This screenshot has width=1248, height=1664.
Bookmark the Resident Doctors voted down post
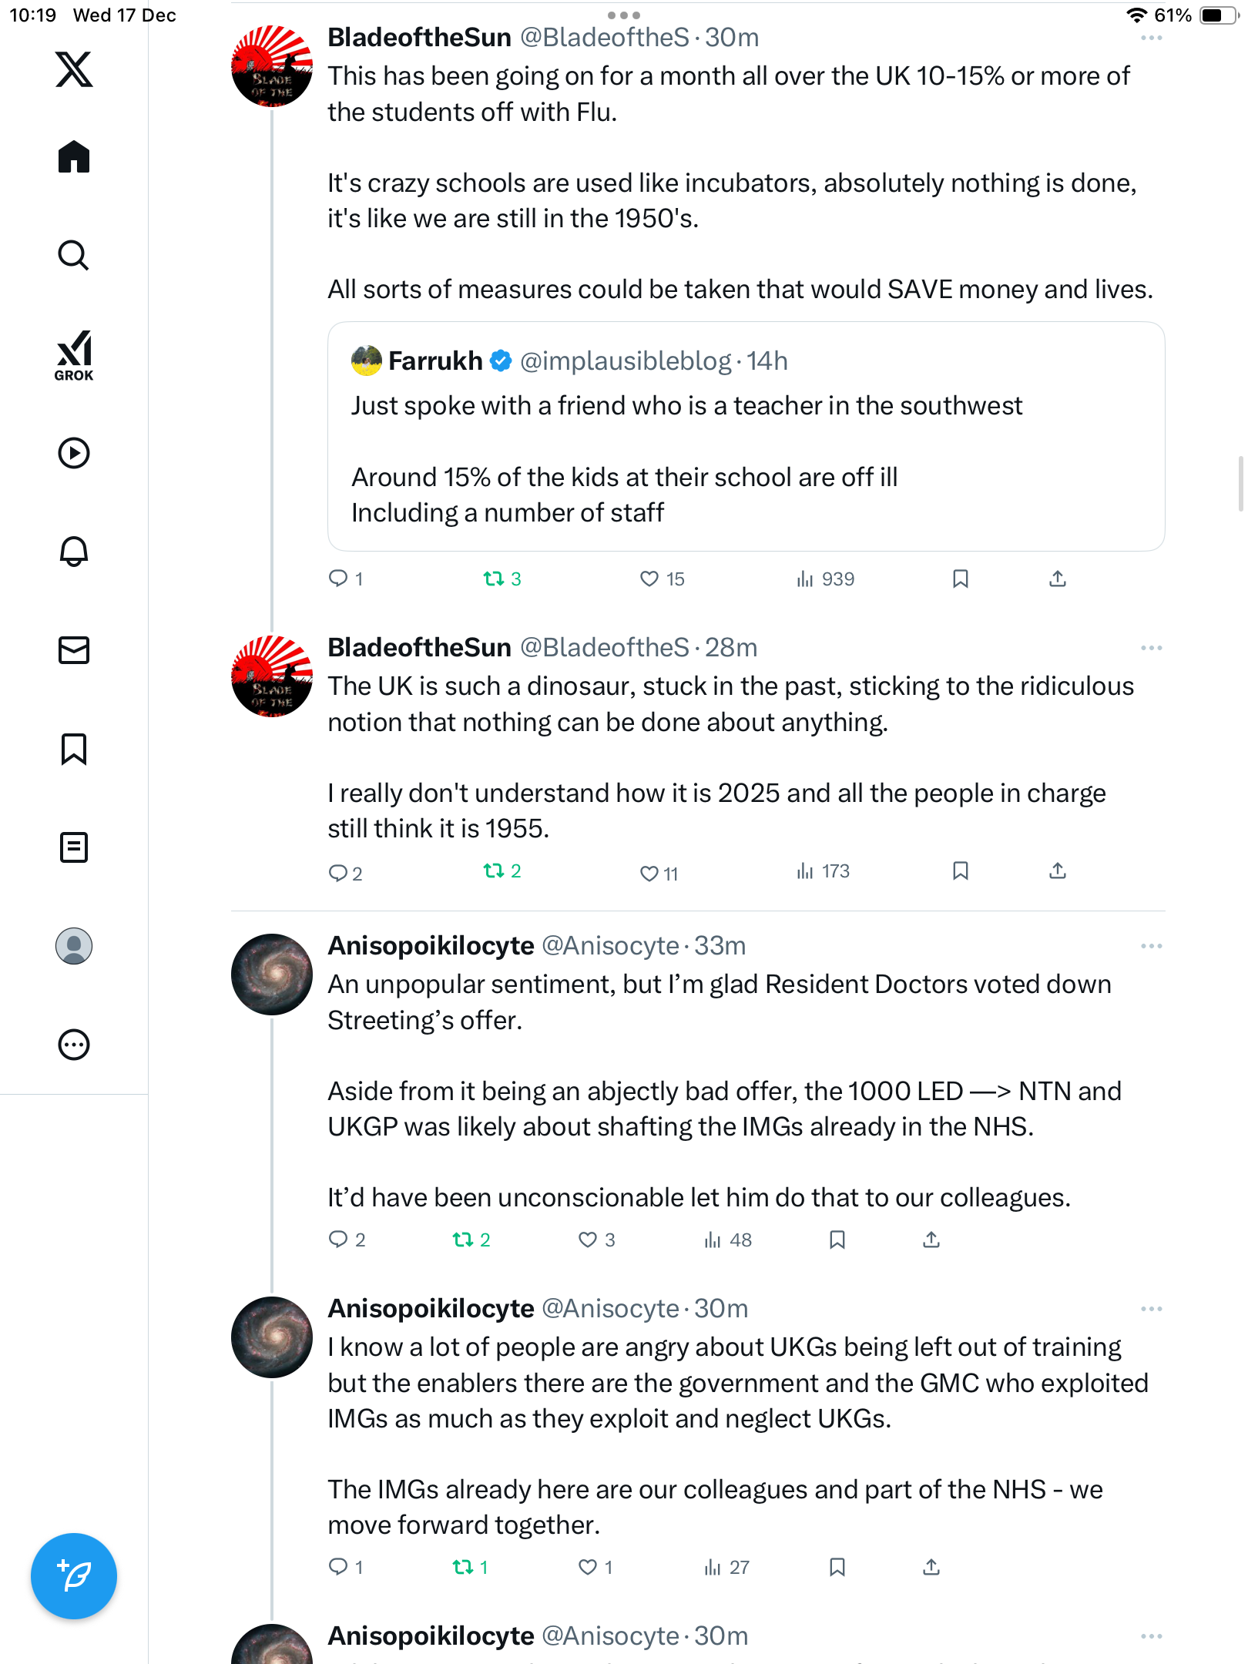coord(837,1240)
